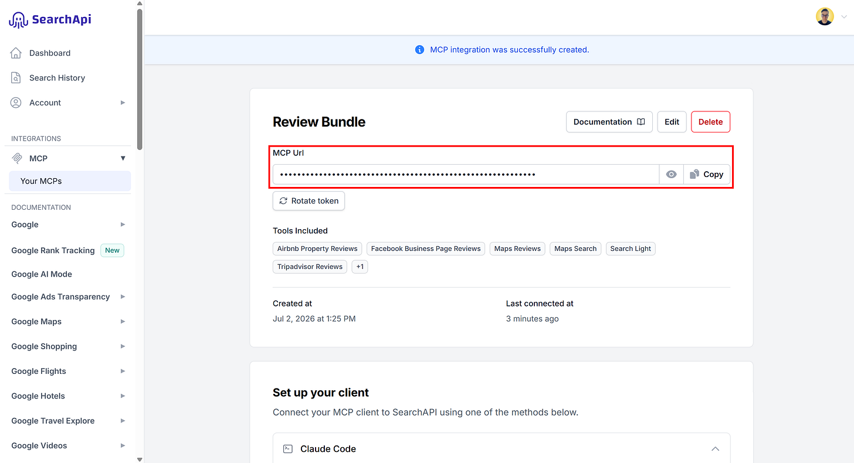The width and height of the screenshot is (854, 463).
Task: Click the Search History icon
Action: 16,78
